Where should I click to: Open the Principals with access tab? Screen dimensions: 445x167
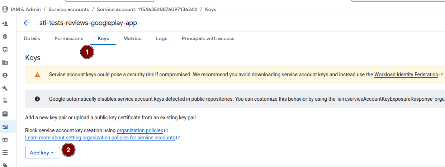[208, 38]
